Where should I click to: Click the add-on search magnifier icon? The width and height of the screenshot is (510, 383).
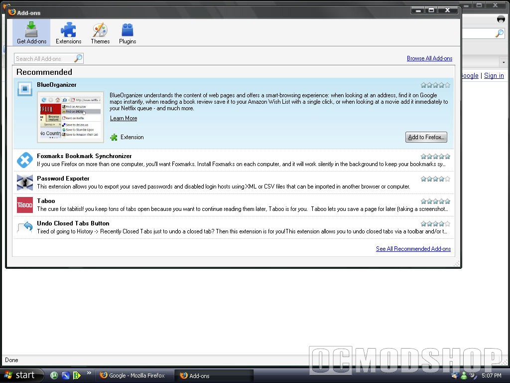point(78,59)
